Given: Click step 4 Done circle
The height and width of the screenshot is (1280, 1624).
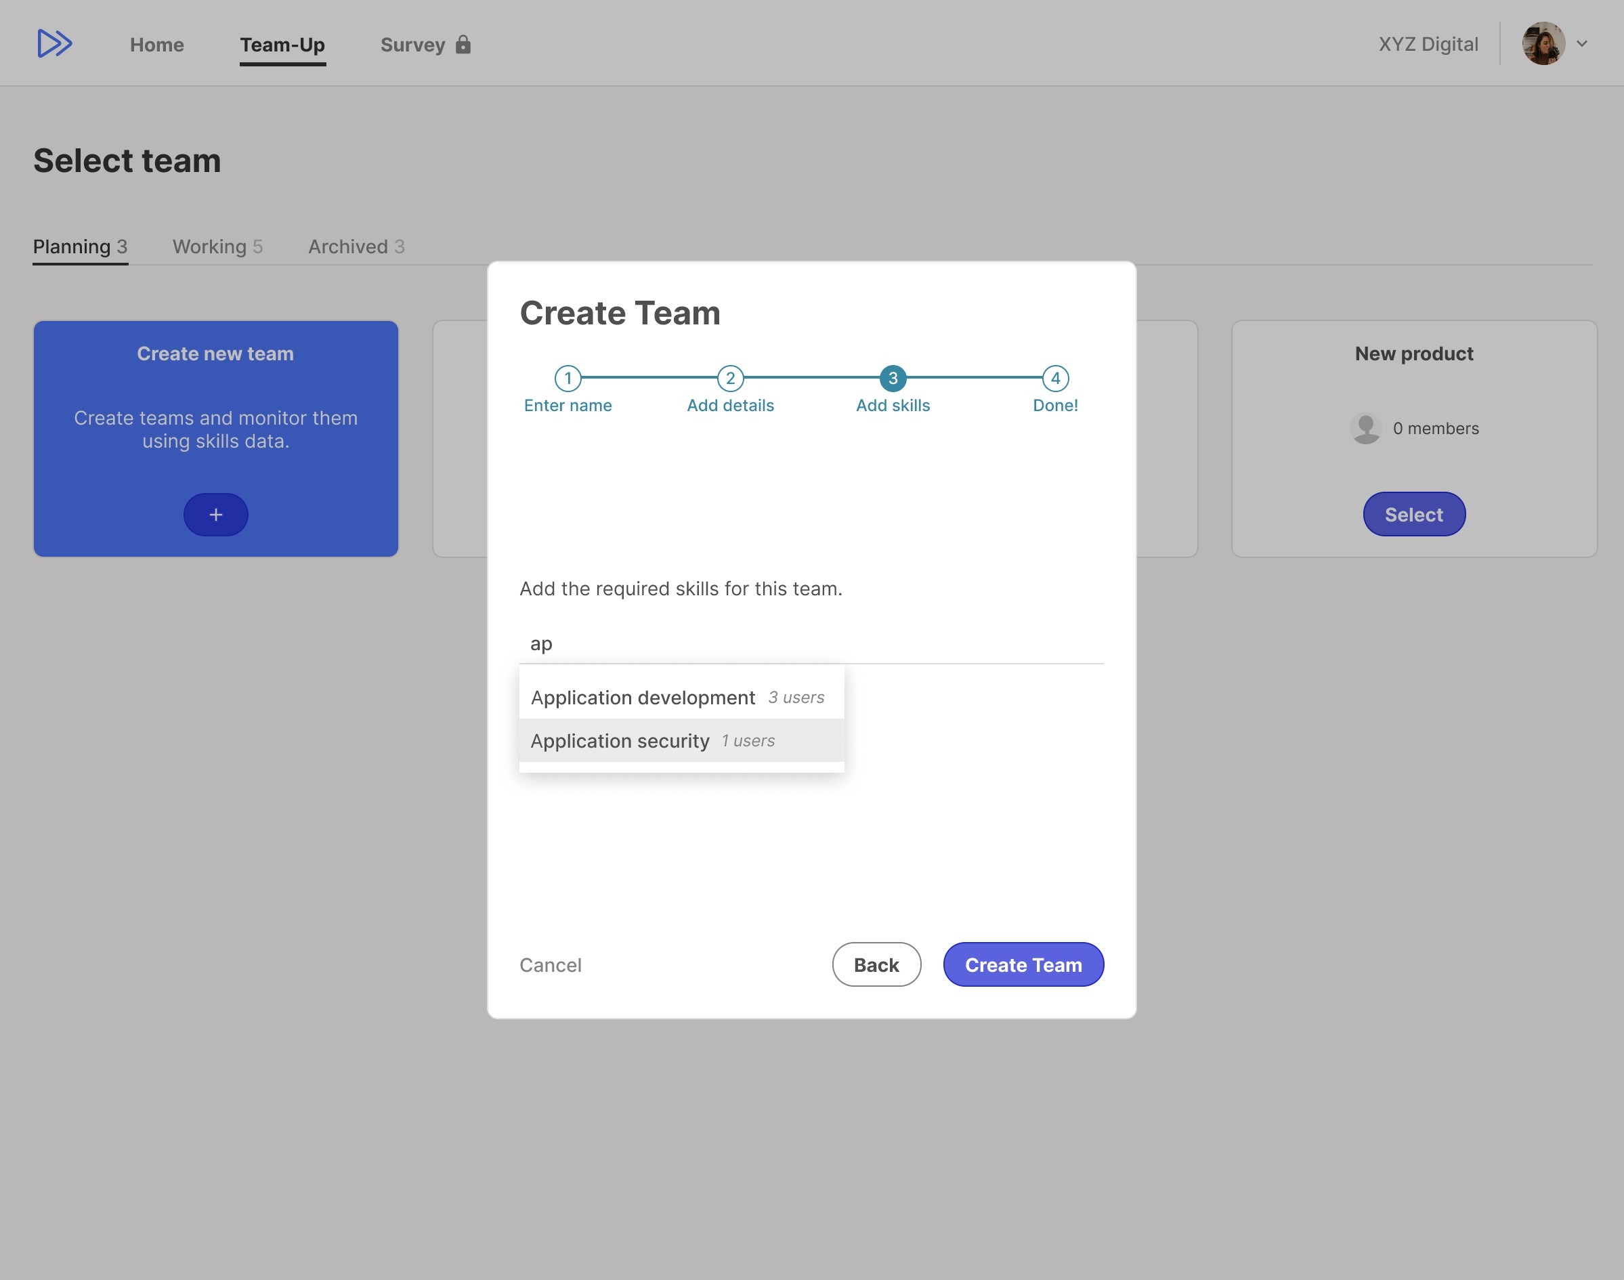Looking at the screenshot, I should [1055, 379].
